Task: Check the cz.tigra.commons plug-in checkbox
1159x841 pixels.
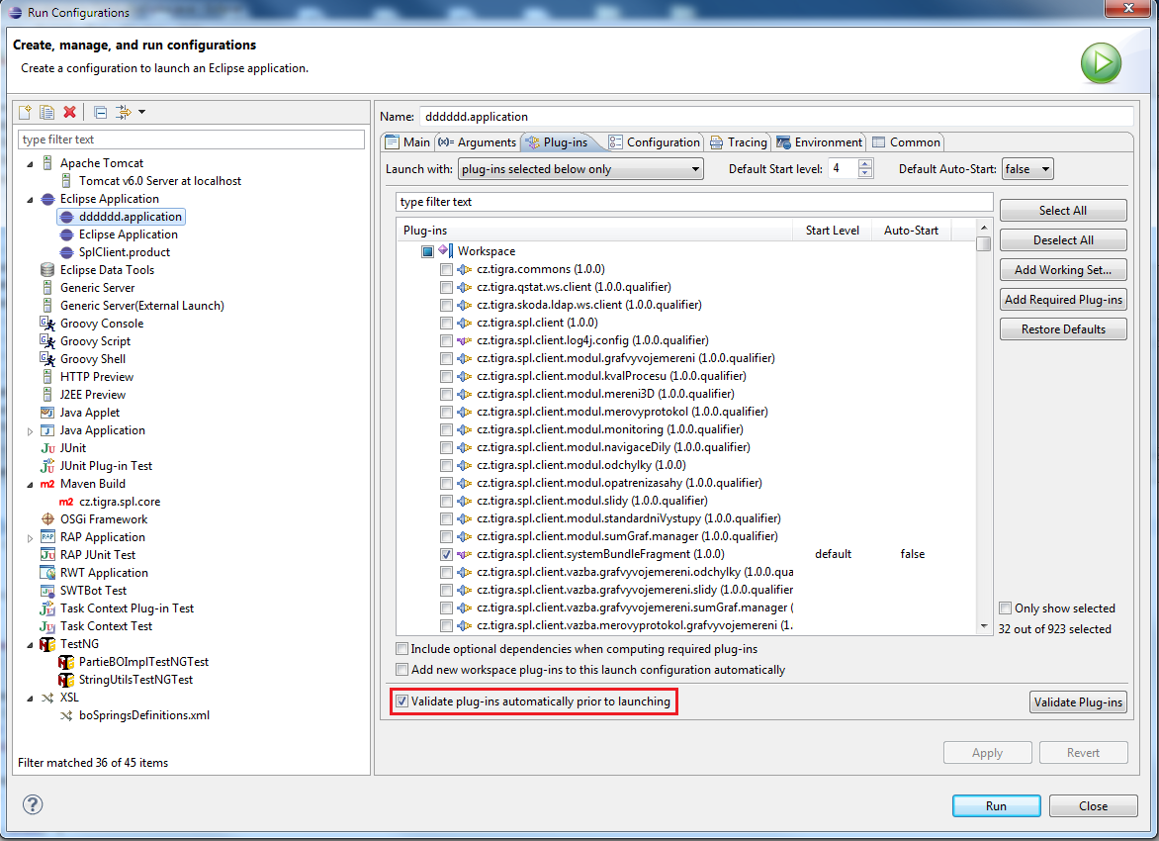Action: [446, 269]
